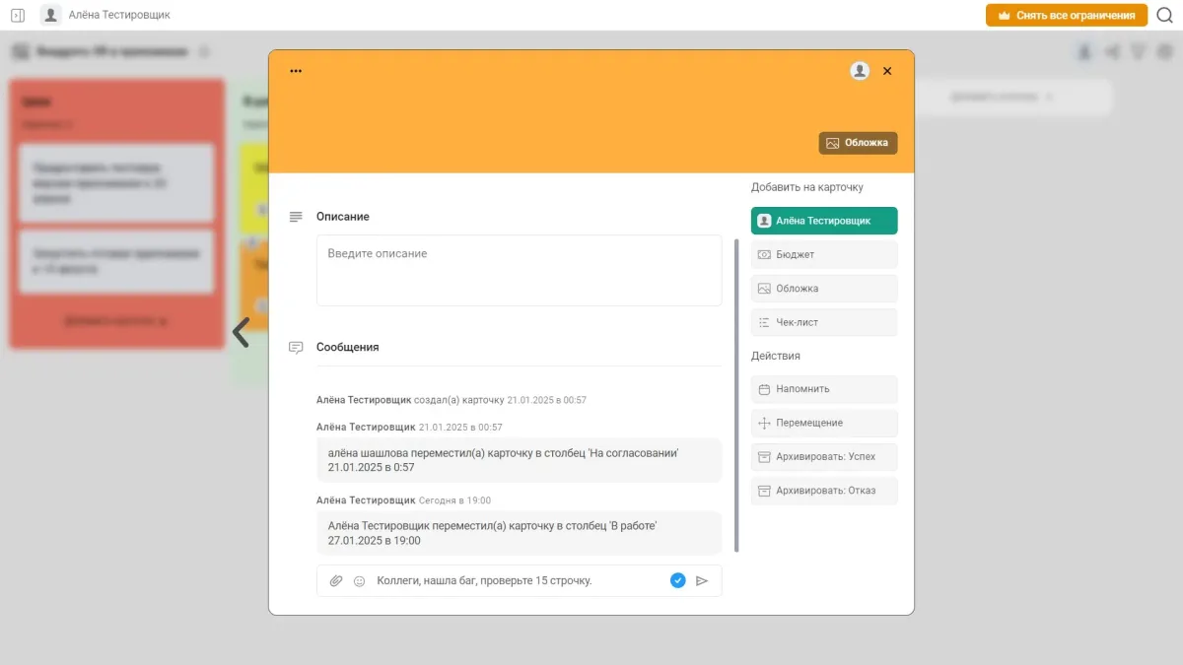Image resolution: width=1183 pixels, height=665 pixels.
Task: Open the emoji picker smiley icon
Action: click(359, 581)
